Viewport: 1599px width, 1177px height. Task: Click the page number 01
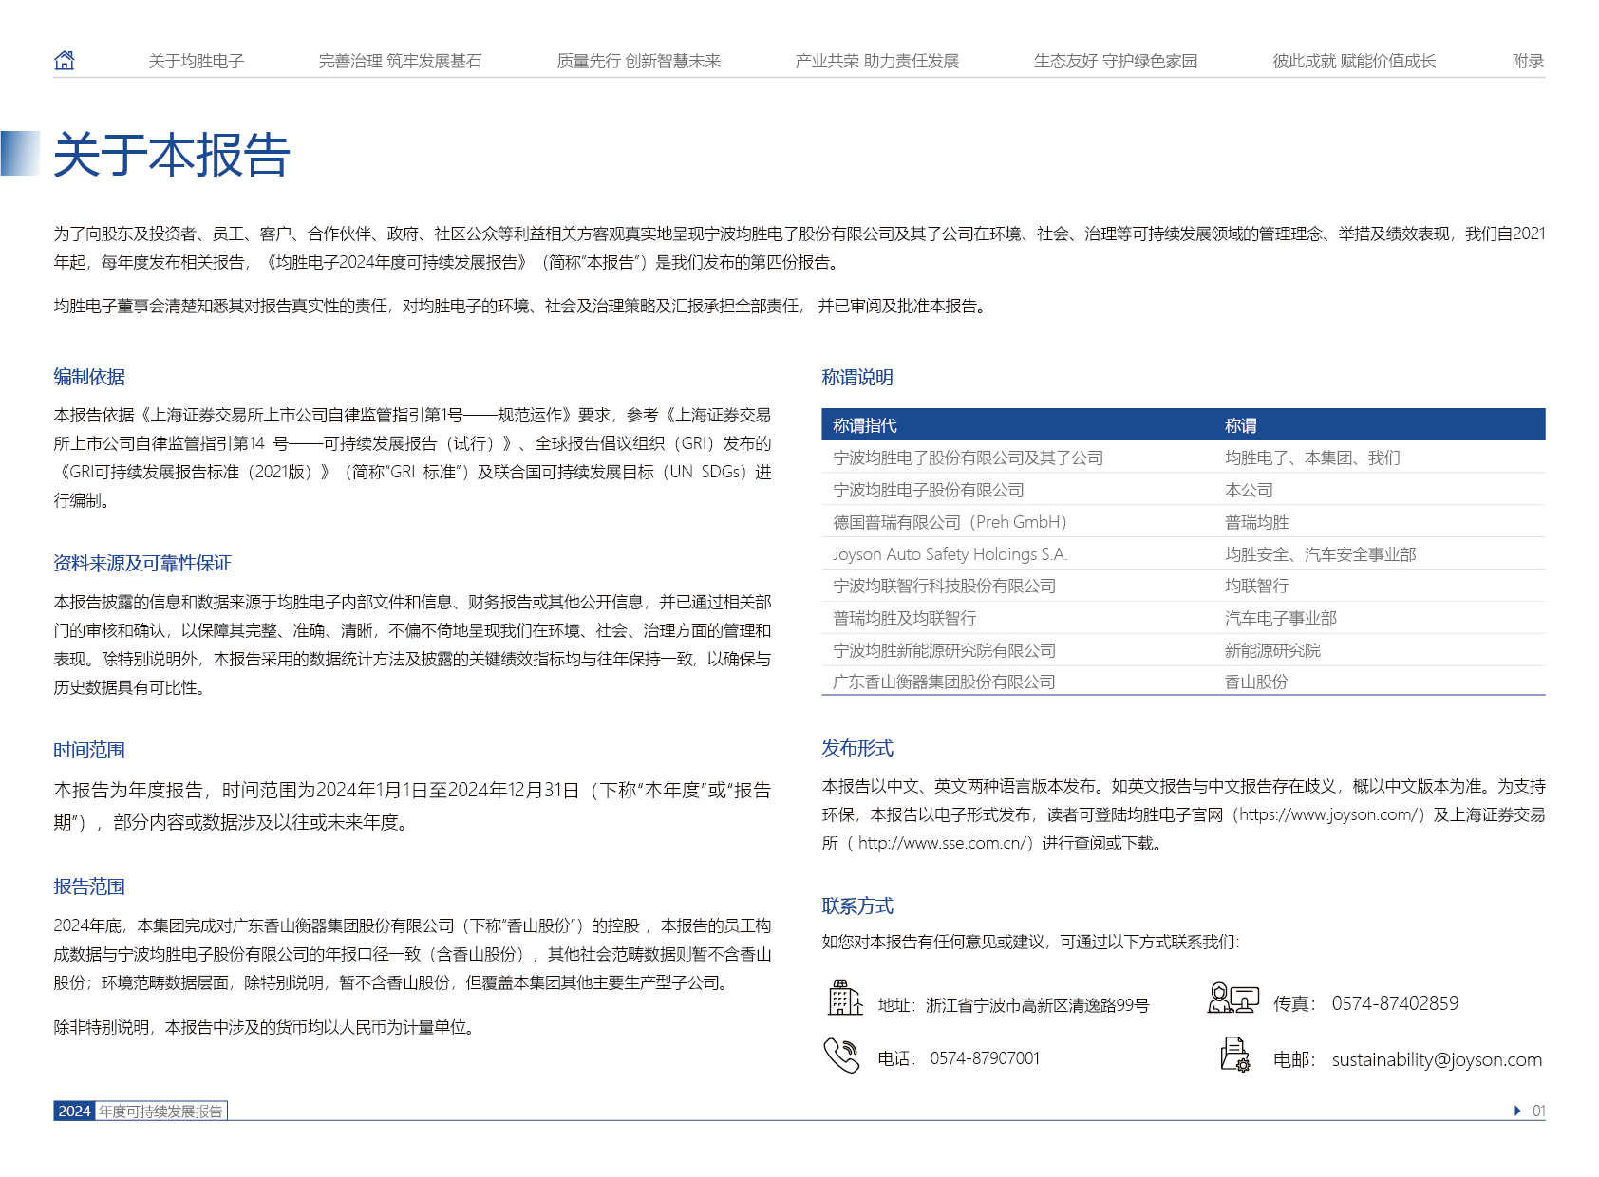coord(1538,1111)
